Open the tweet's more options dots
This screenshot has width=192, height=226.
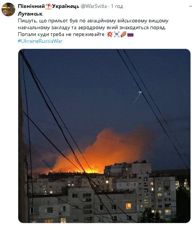coord(190,6)
